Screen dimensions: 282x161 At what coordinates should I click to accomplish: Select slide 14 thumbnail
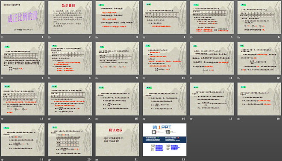coord(70,99)
